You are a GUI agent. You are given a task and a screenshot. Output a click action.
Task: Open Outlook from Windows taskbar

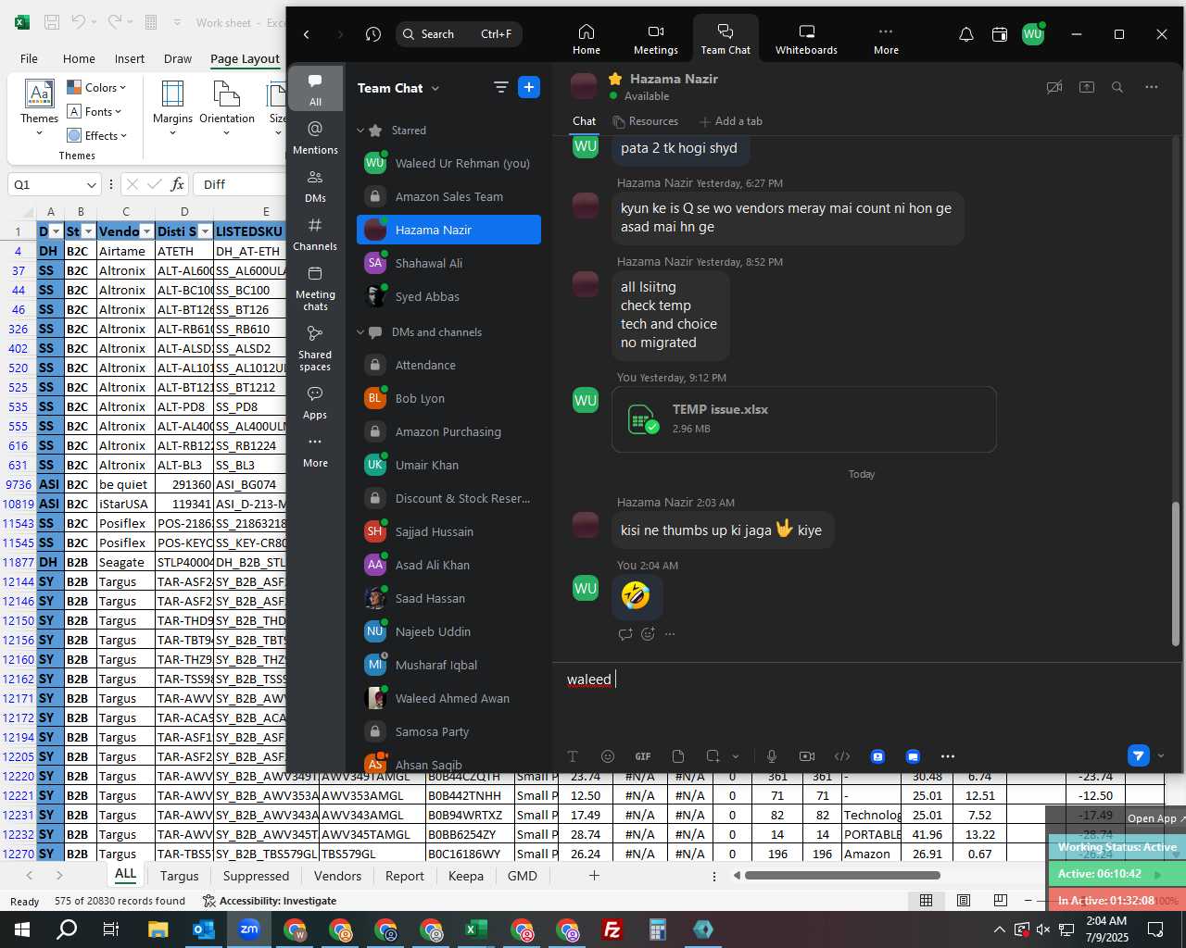[203, 929]
